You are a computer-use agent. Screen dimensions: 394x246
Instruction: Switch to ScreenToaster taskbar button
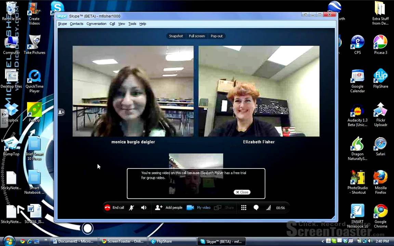(x=123, y=242)
